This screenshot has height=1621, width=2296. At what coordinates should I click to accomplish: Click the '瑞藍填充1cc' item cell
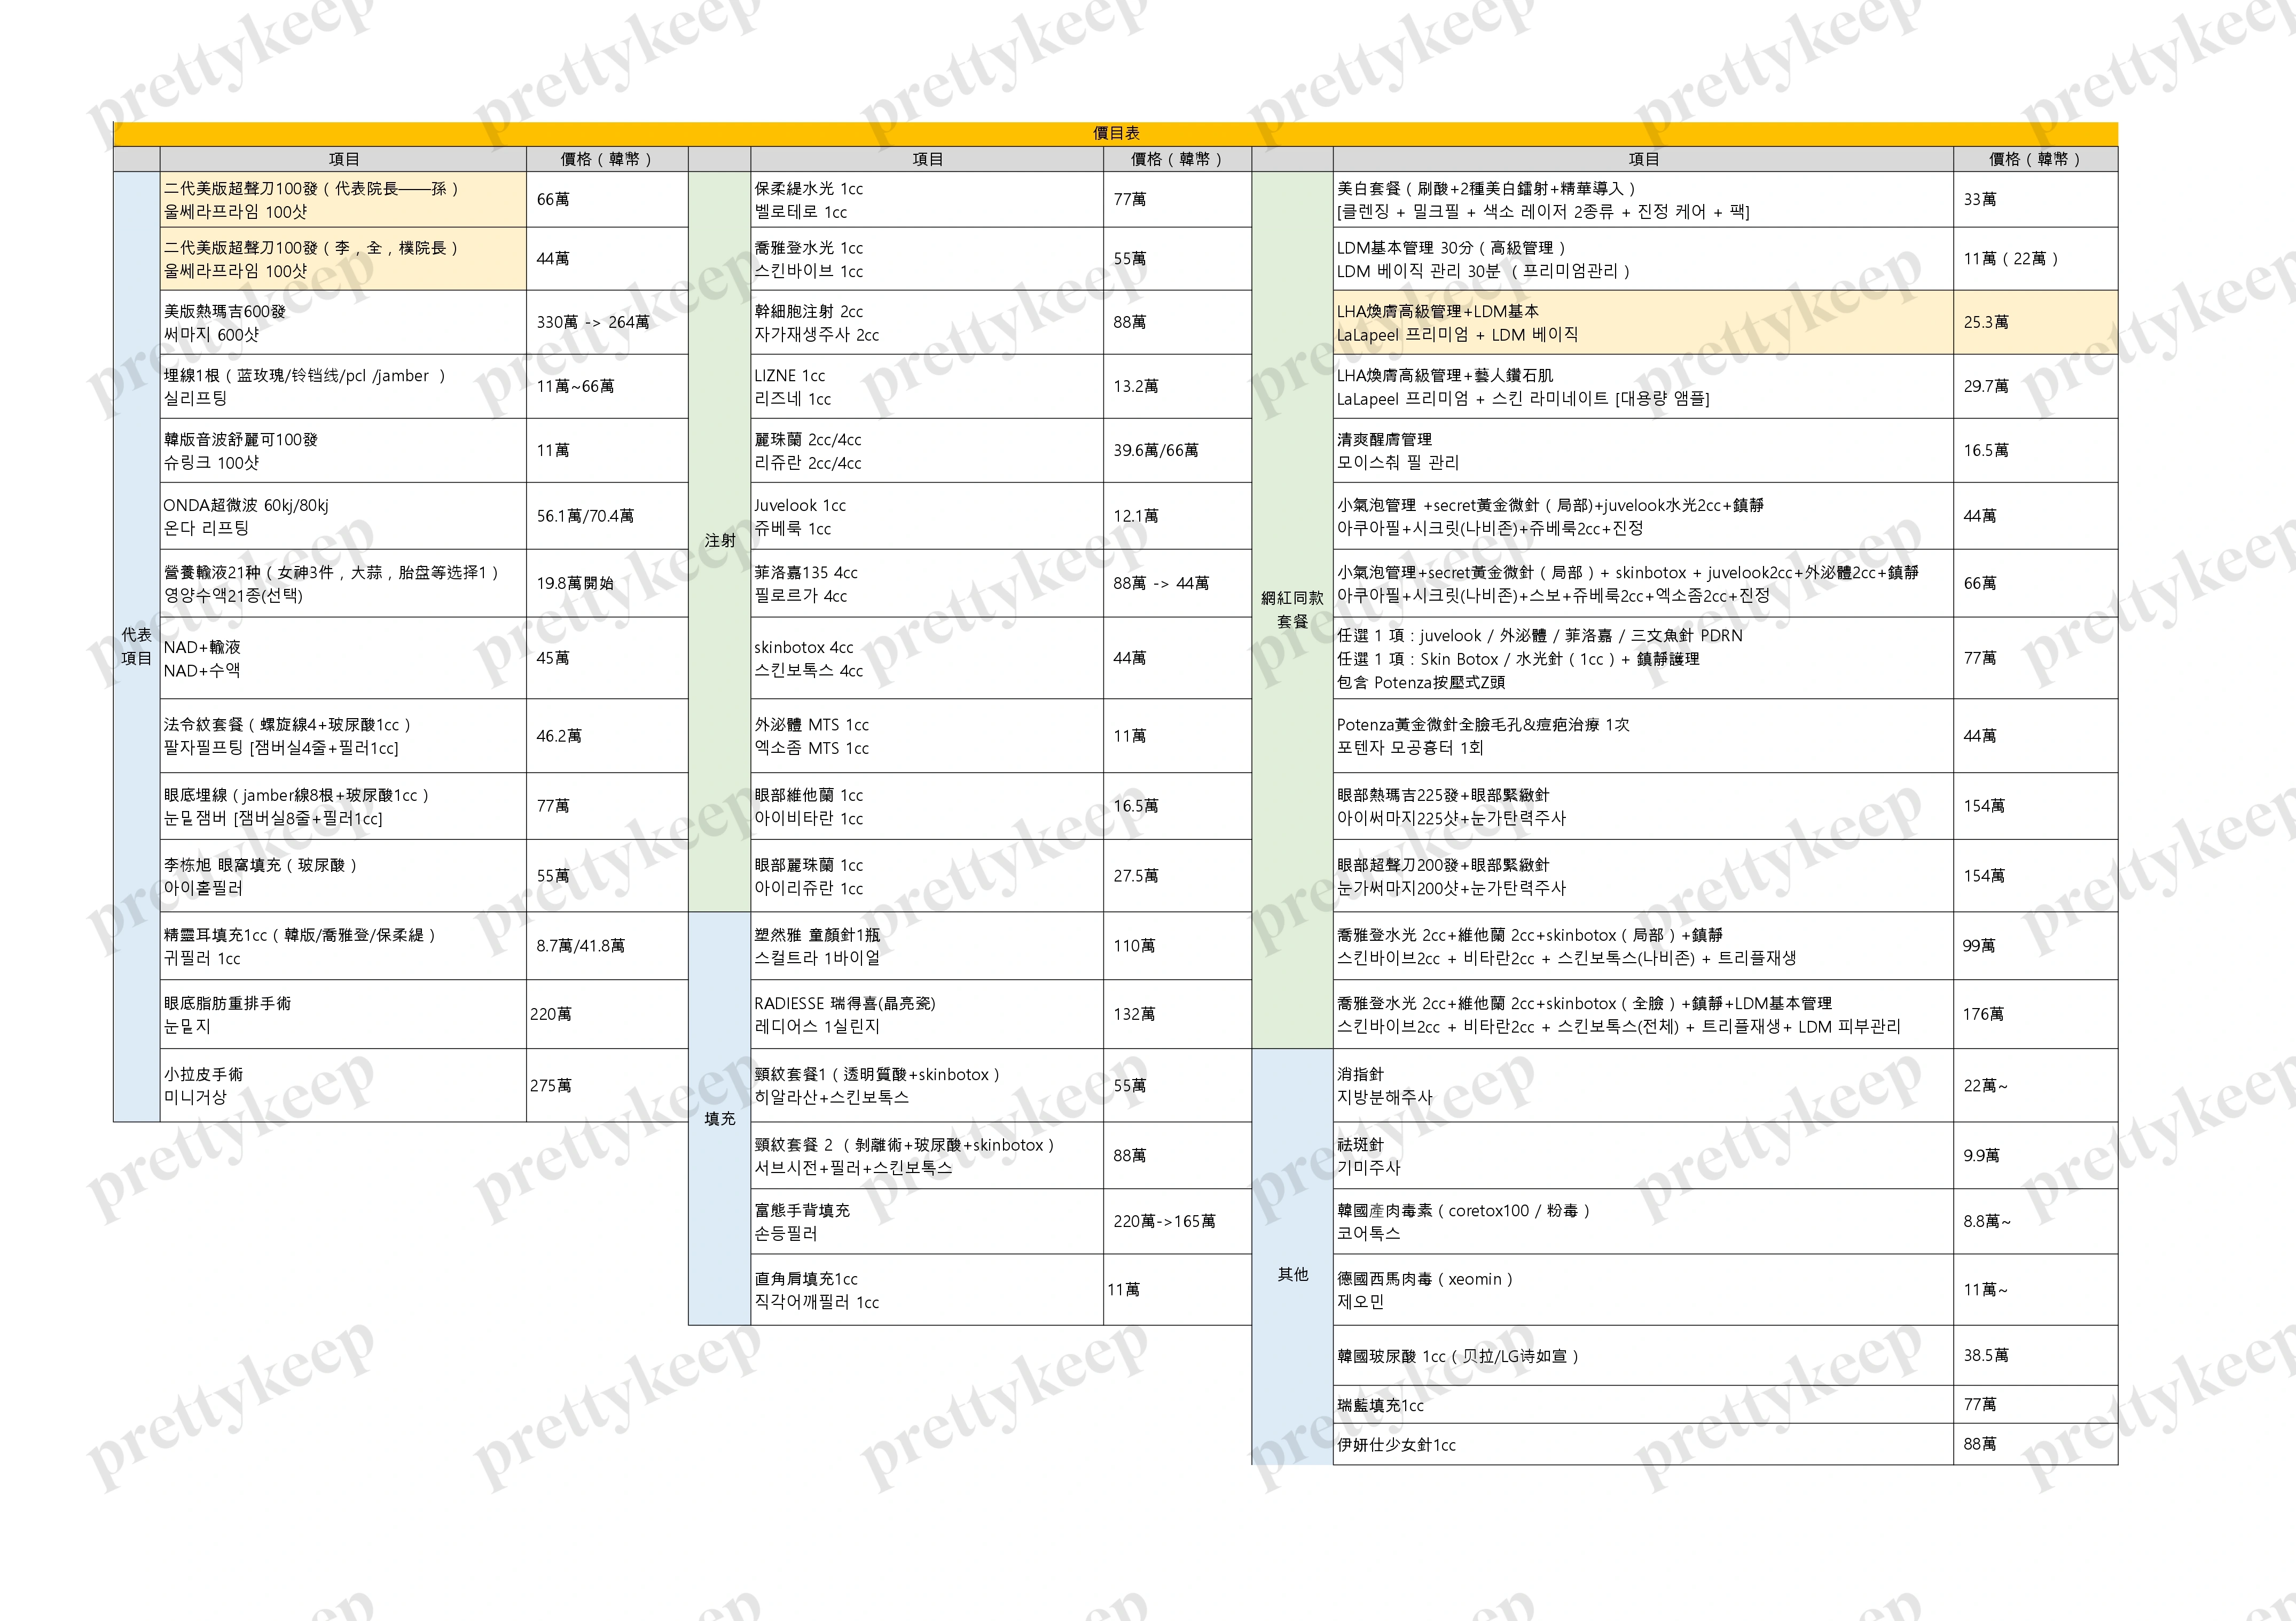(1643, 1405)
